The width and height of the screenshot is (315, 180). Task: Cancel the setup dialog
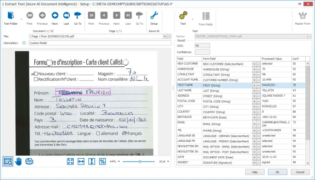[300, 172]
